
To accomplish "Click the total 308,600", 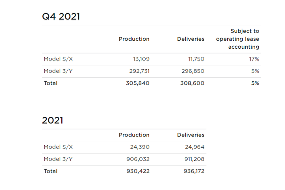I will [192, 83].
